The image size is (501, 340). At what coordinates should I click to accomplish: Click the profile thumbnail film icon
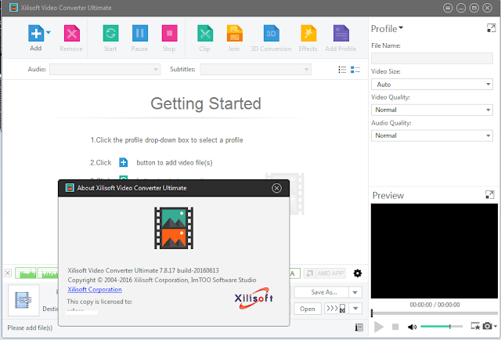(x=23, y=300)
